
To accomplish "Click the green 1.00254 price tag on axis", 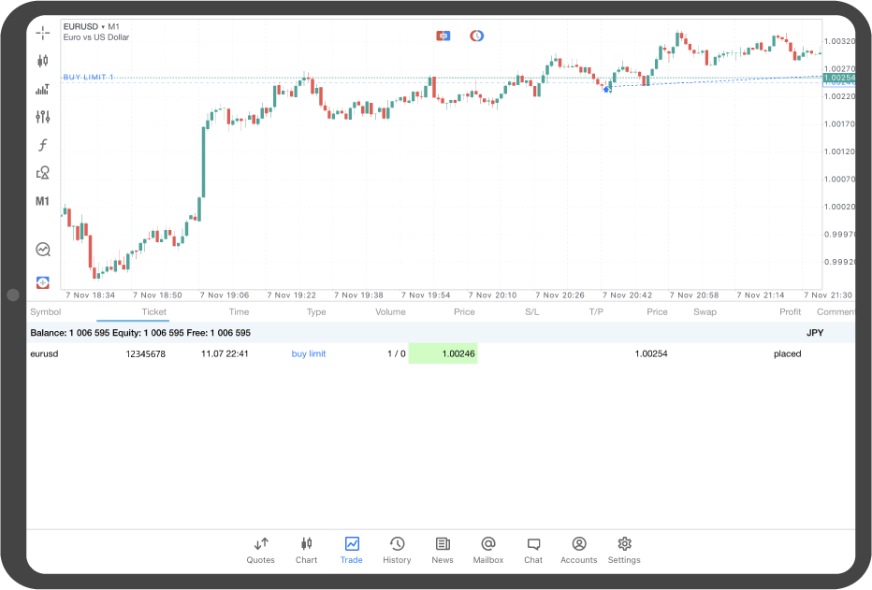I will [839, 78].
